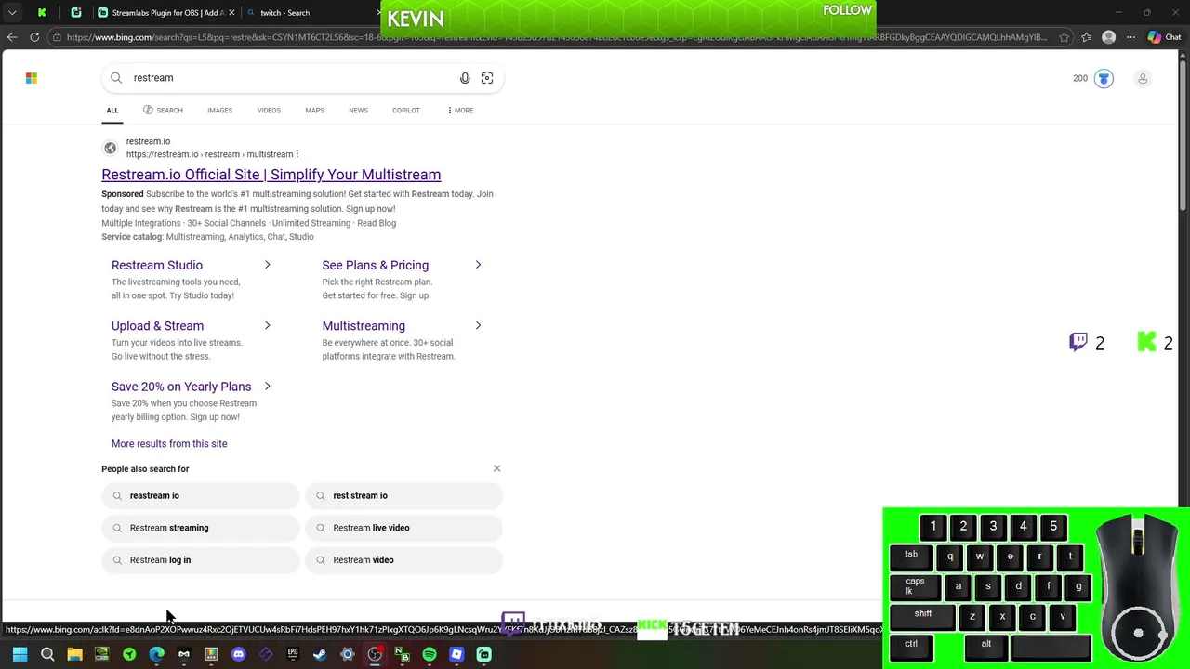
Task: Open Edge settings and more menu
Action: click(1130, 37)
